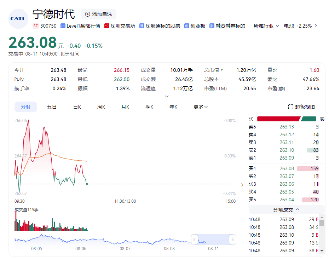Click the current price dot on the intraday chart
This screenshot has height=259, width=329.
[x=87, y=184]
